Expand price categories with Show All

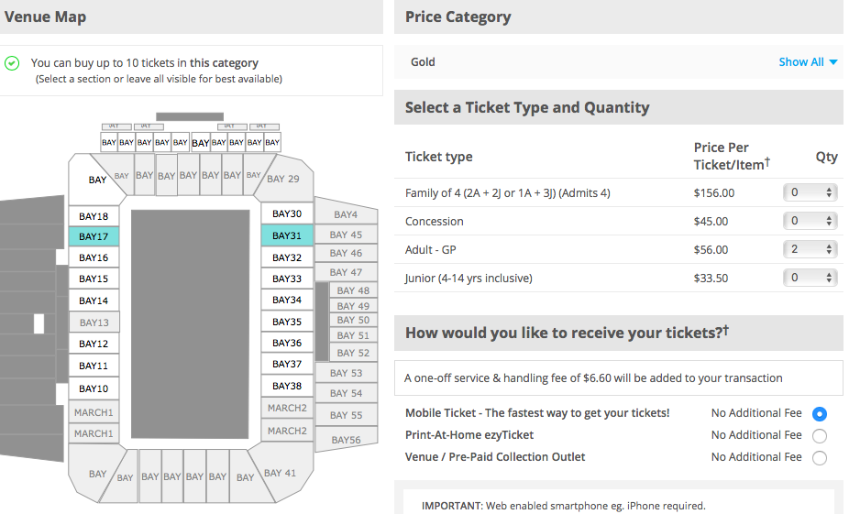808,62
